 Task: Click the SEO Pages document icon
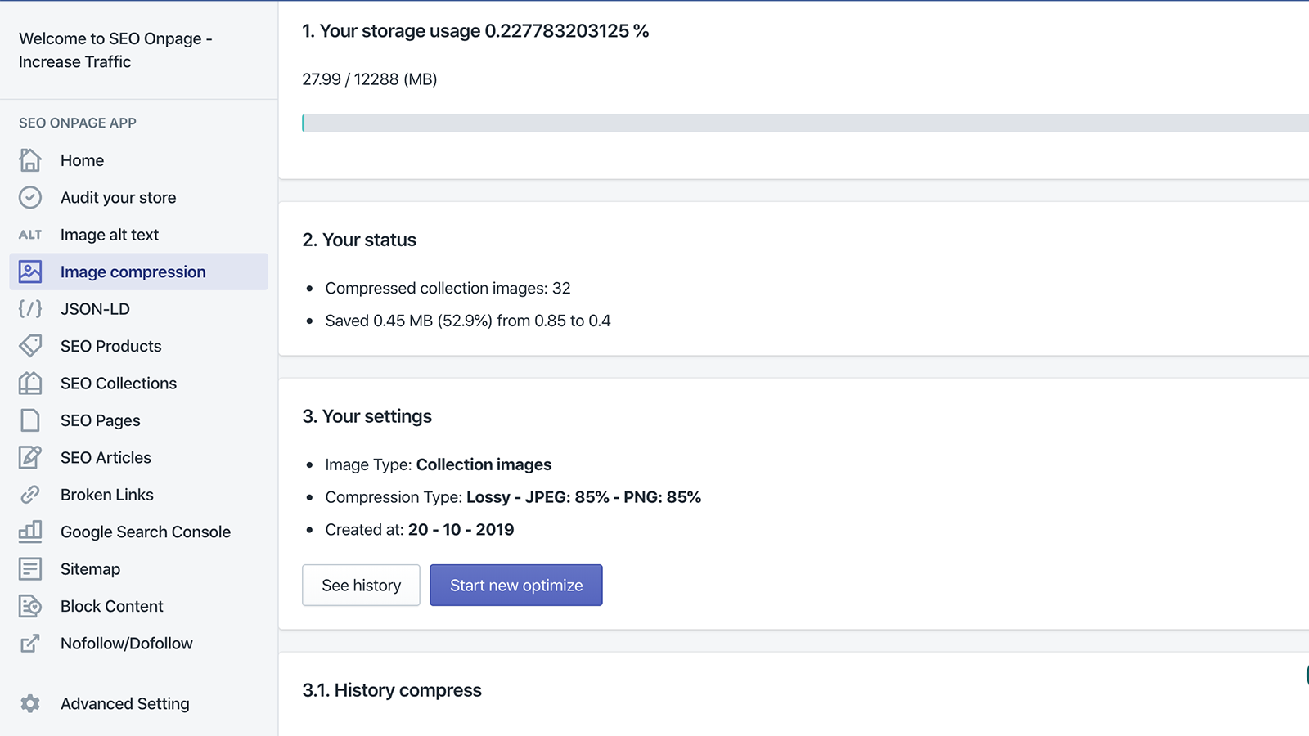30,420
